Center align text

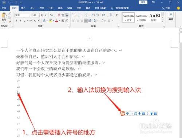pos(78,21)
